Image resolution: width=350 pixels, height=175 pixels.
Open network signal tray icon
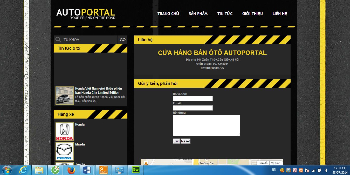tap(313, 170)
